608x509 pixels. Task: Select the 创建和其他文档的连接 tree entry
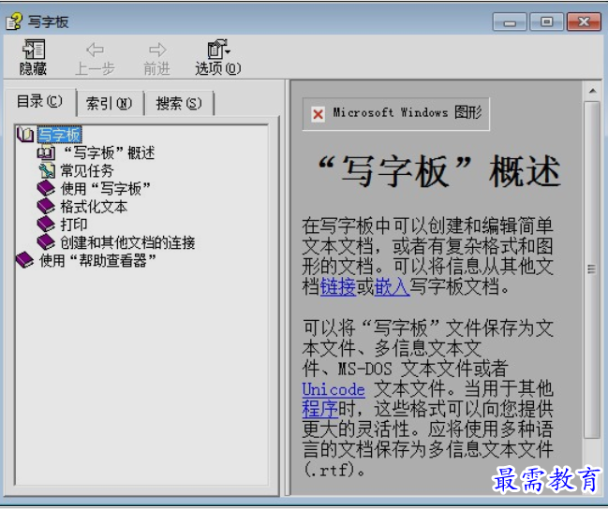point(127,242)
